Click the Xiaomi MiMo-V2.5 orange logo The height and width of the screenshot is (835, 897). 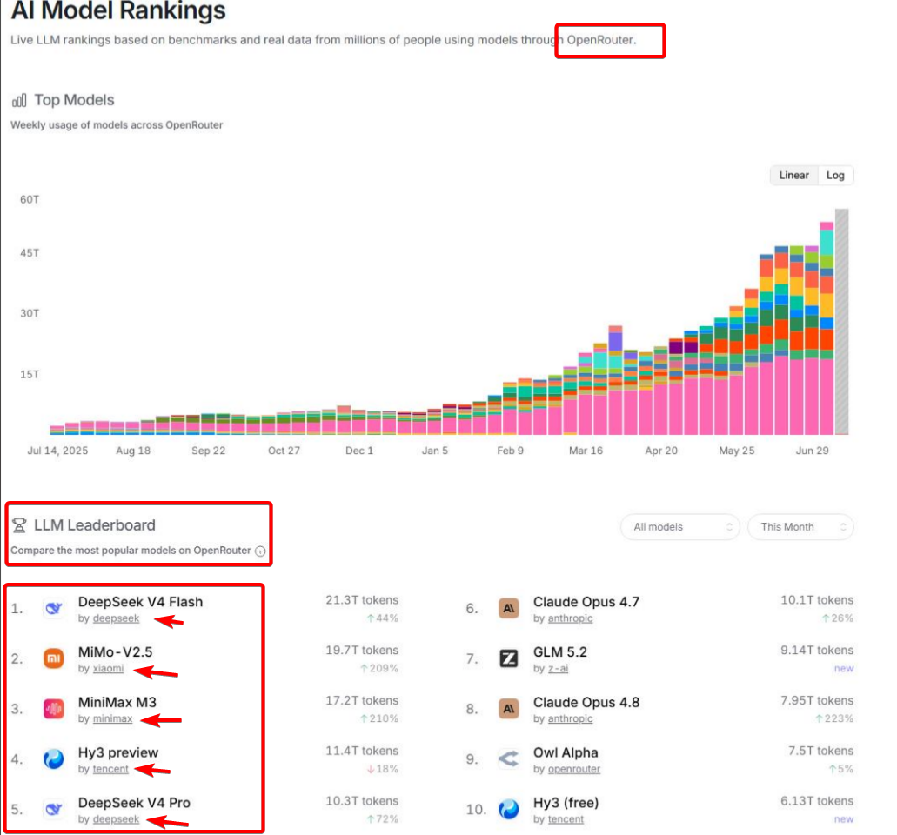(x=54, y=658)
